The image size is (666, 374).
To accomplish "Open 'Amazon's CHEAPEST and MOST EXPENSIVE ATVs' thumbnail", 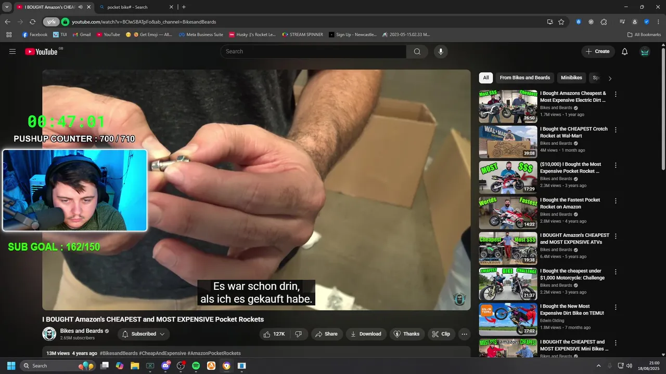I will tap(508, 248).
